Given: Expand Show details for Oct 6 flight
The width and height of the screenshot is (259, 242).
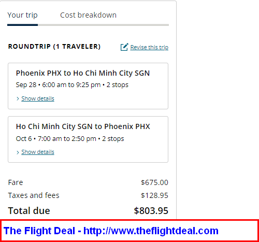Looking at the screenshot, I should 38,152.
